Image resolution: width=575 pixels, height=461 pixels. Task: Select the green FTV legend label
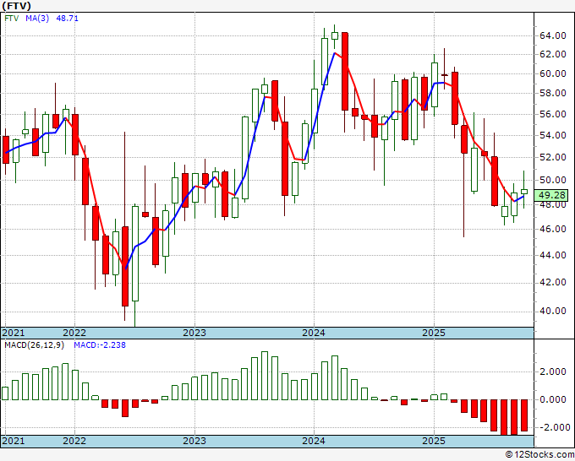[x=11, y=19]
